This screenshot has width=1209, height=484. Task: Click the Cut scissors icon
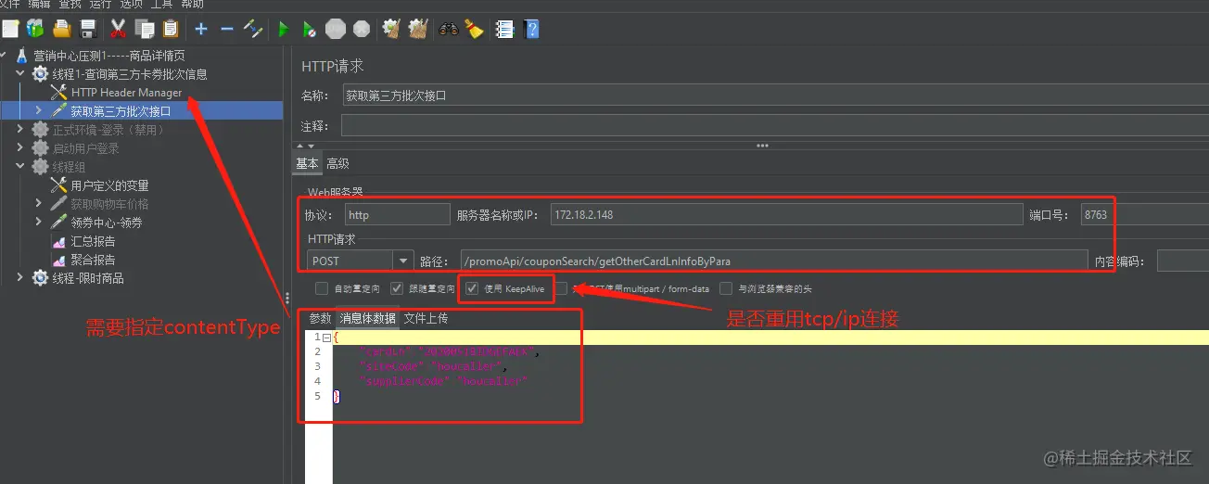tap(118, 29)
